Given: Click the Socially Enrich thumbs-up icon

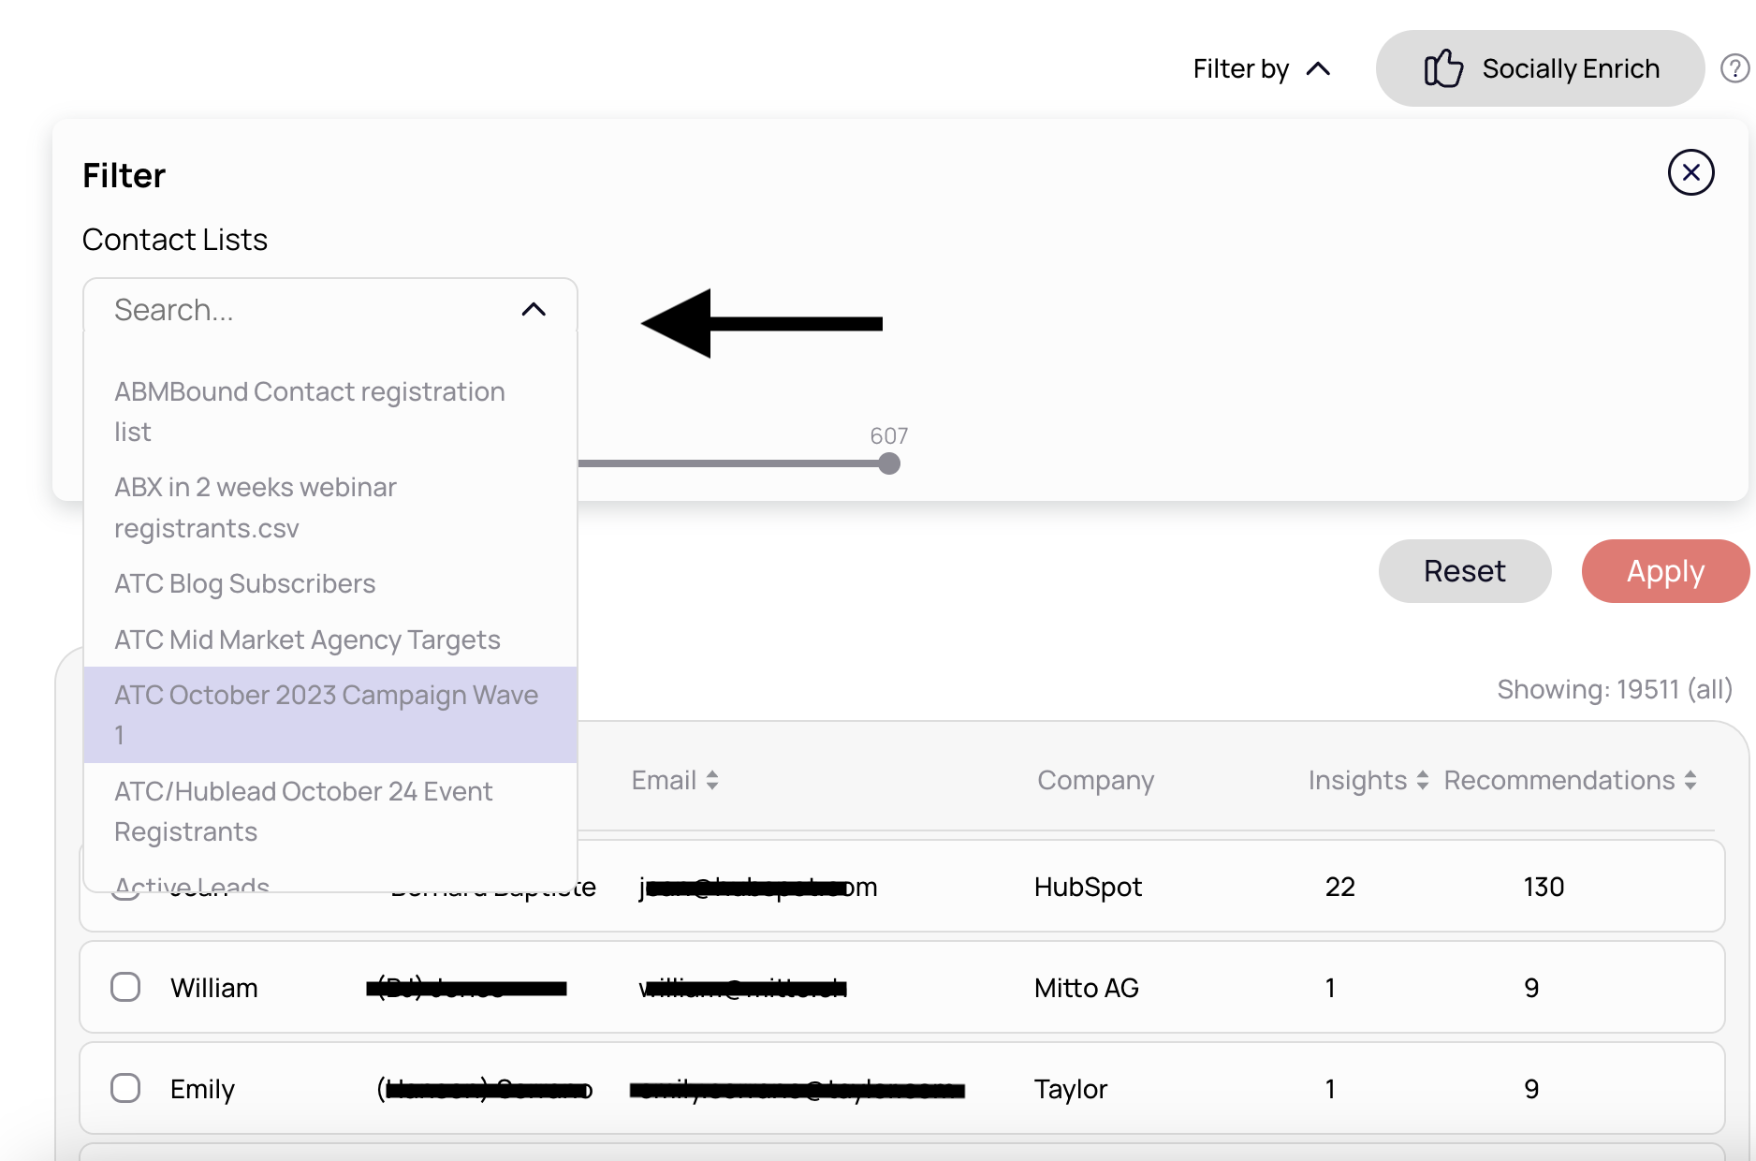Looking at the screenshot, I should [1443, 67].
